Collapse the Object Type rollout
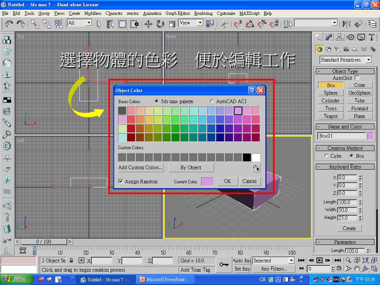Viewport: 380px width, 285px height. coord(345,71)
